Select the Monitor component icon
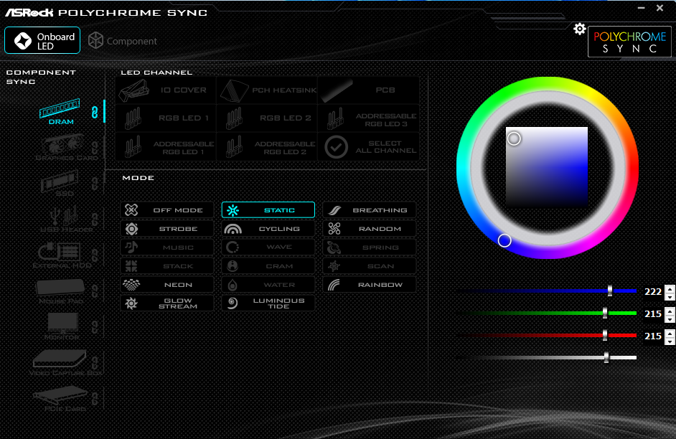The height and width of the screenshot is (439, 676). click(x=64, y=322)
